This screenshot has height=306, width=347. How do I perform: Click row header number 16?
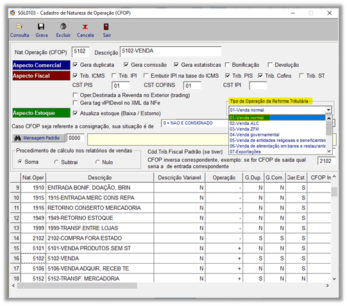click(15, 259)
